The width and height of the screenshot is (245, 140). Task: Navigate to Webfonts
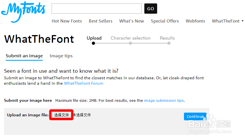click(195, 21)
